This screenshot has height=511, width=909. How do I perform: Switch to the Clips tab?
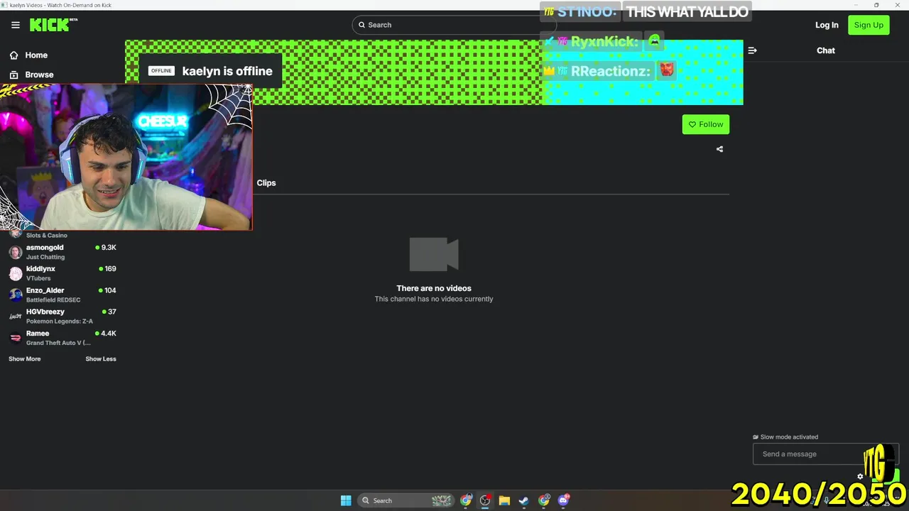coord(266,183)
